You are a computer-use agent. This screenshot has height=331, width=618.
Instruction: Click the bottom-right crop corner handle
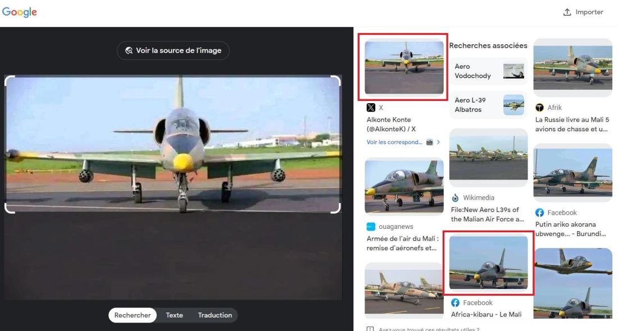[x=336, y=209]
